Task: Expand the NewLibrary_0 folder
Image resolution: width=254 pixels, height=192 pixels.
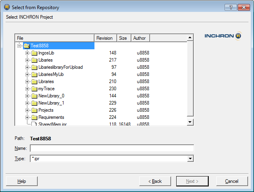Action: (x=27, y=96)
